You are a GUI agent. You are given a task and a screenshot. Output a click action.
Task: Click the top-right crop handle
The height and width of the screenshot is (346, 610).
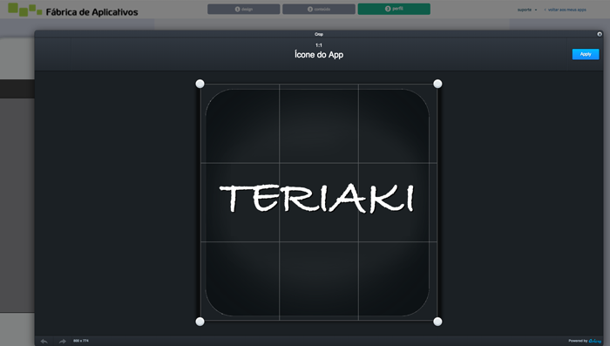[x=437, y=84]
